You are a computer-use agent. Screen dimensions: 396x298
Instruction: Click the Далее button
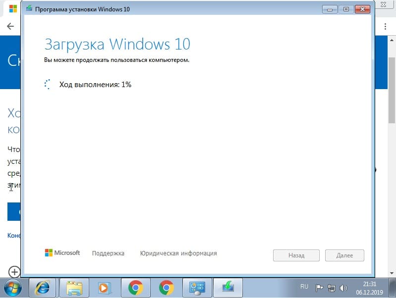pyautogui.click(x=344, y=255)
